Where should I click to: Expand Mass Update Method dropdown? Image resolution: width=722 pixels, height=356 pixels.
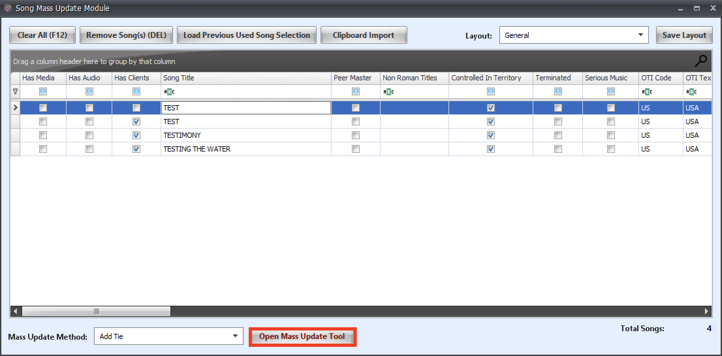coord(235,336)
